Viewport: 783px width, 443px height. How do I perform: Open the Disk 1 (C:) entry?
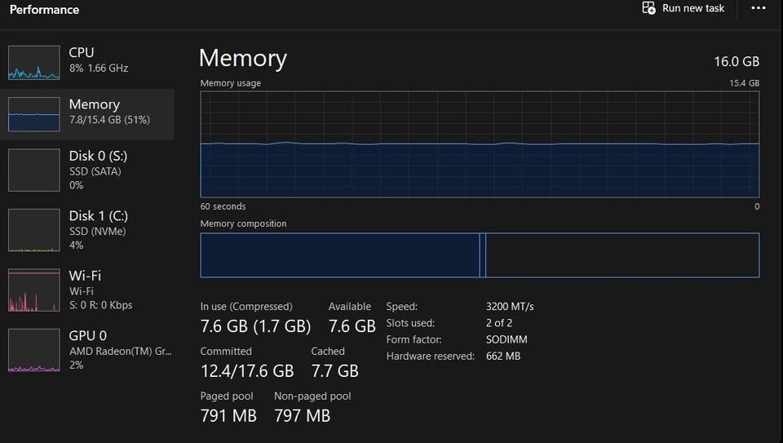(87, 230)
